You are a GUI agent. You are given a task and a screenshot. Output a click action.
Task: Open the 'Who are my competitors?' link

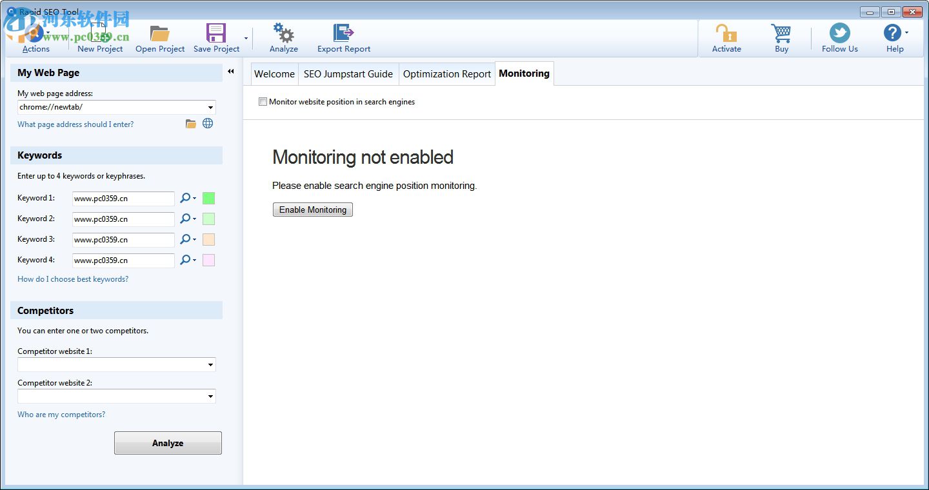click(61, 415)
